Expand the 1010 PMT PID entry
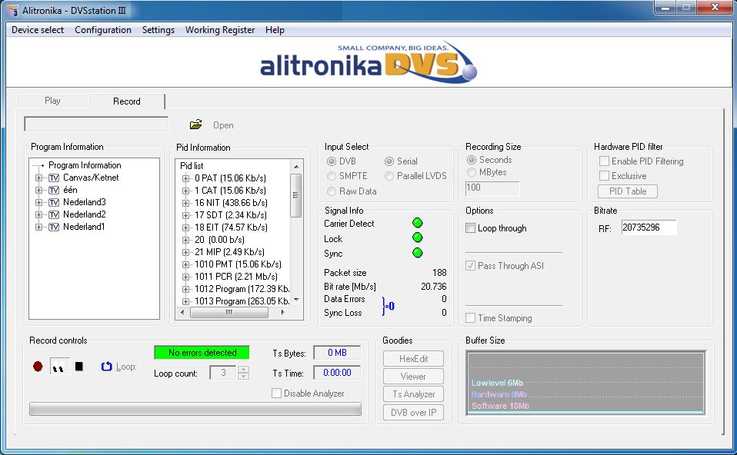This screenshot has width=737, height=455. click(x=185, y=264)
